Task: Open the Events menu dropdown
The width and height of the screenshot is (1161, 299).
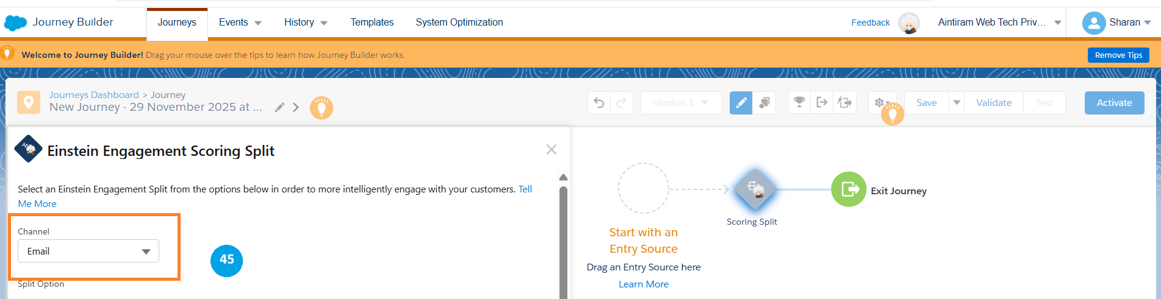Action: pyautogui.click(x=240, y=23)
